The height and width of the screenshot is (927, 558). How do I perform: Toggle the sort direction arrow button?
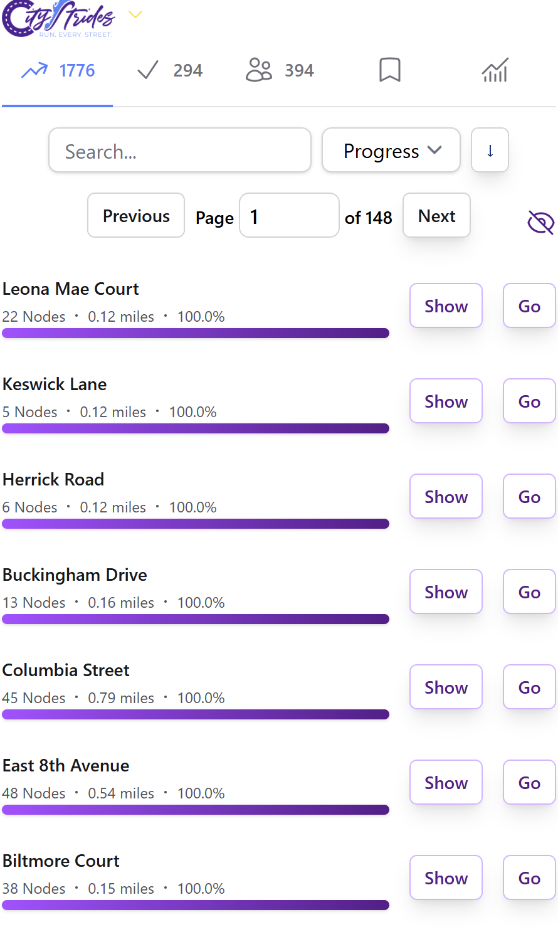coord(490,151)
